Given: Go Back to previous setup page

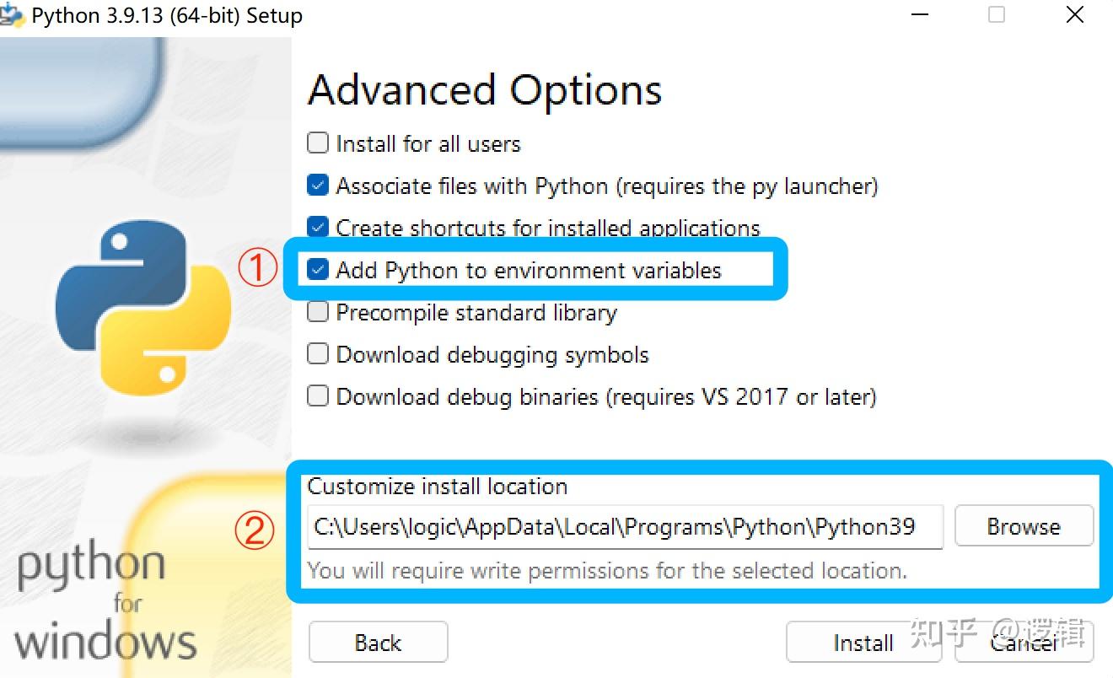Looking at the screenshot, I should tap(378, 643).
